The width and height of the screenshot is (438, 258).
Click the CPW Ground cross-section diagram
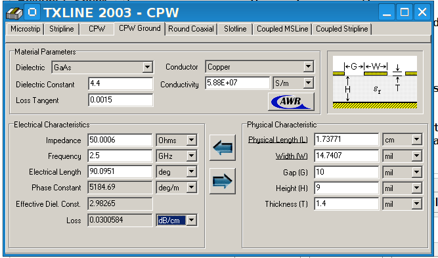375,82
